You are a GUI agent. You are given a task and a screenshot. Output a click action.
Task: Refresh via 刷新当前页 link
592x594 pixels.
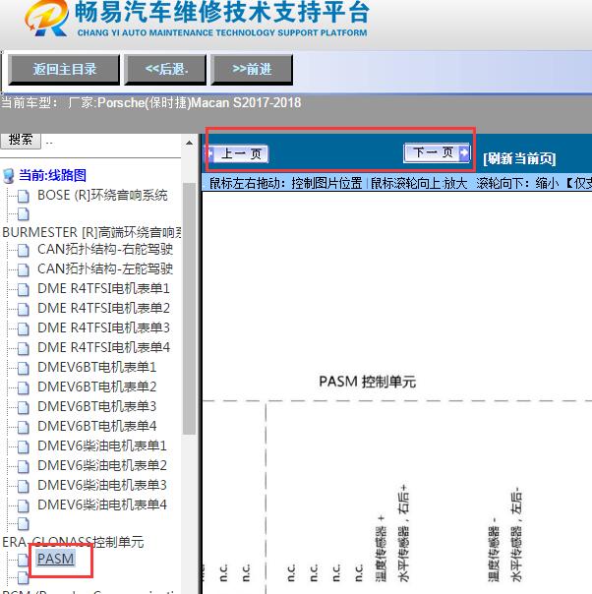519,158
